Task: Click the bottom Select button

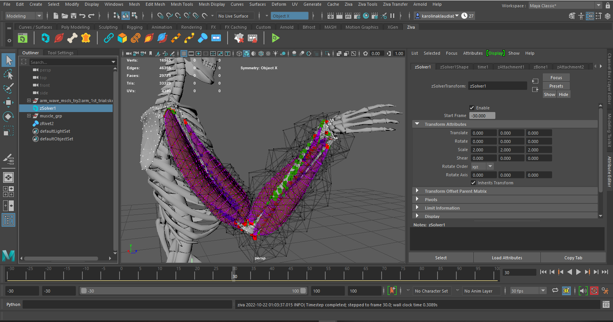Action: tap(441, 258)
